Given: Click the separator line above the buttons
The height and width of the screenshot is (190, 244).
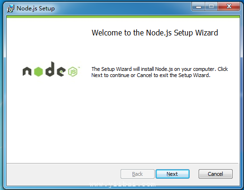Looking at the screenshot, I should coord(122,163).
